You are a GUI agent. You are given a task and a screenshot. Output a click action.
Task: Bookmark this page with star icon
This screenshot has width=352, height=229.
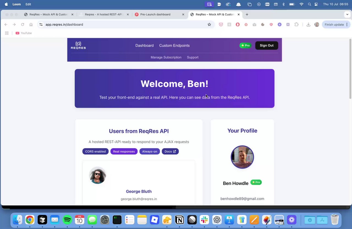(209, 25)
